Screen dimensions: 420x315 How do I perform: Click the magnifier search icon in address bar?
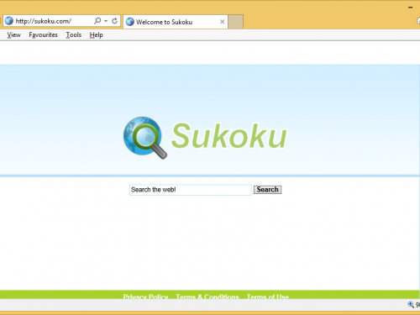[97, 21]
